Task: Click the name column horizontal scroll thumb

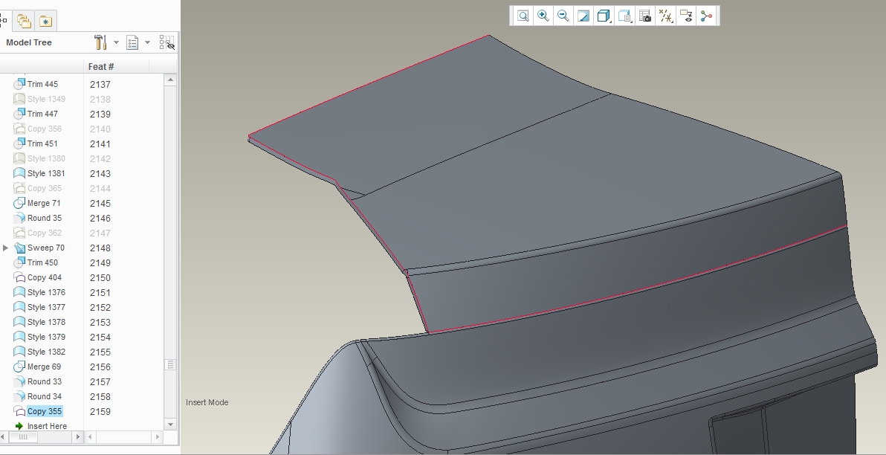Action: point(23,436)
